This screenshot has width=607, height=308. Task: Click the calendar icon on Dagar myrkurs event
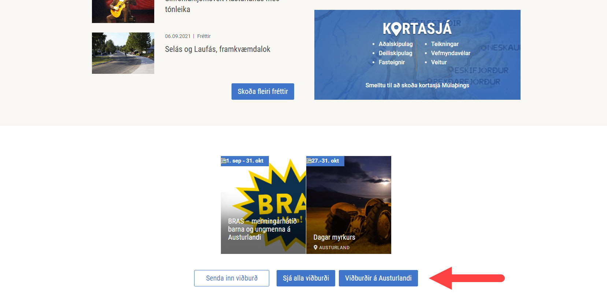(x=309, y=161)
